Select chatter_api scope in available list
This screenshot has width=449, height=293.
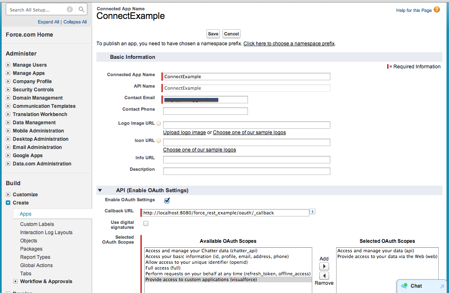201,251
